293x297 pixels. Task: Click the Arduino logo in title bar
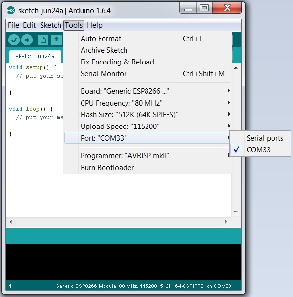11,11
